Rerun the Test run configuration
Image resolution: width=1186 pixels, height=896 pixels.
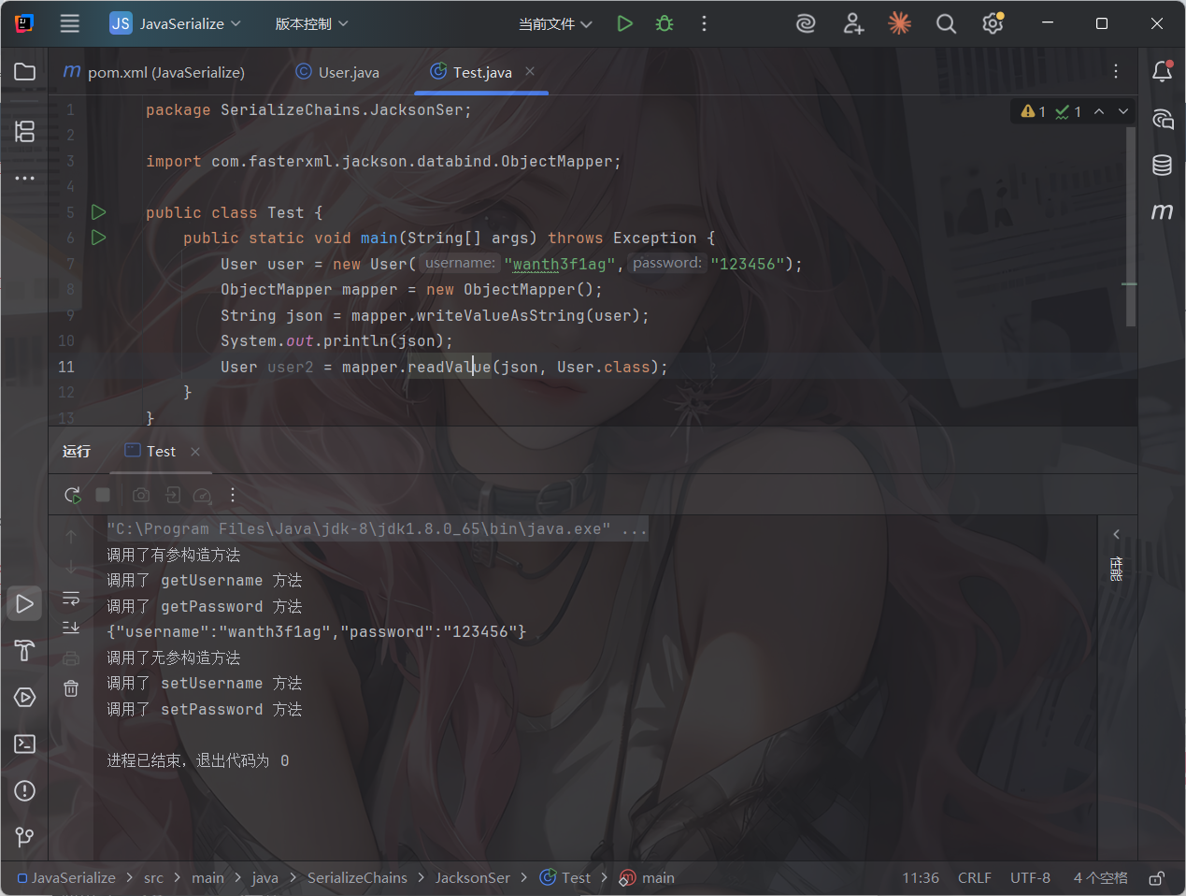(x=72, y=495)
